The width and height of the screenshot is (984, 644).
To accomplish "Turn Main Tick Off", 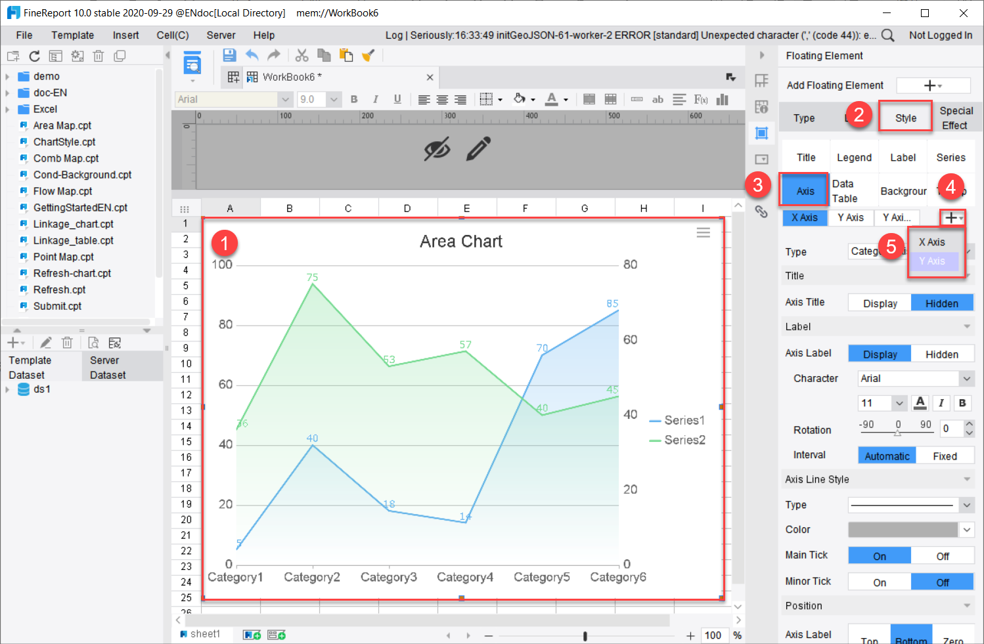I will 942,556.
